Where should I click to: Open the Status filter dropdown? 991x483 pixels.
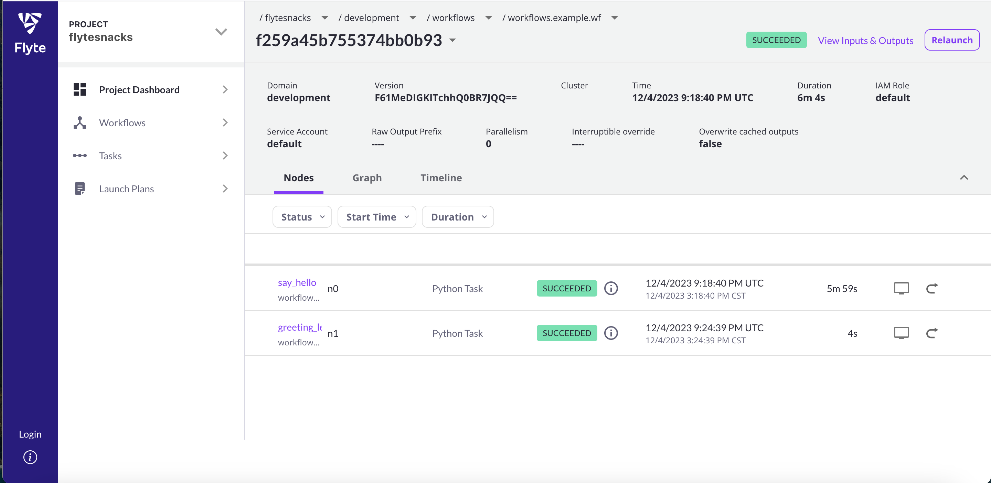(302, 217)
